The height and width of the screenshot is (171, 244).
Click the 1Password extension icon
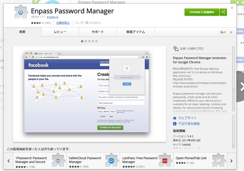[58, 160]
